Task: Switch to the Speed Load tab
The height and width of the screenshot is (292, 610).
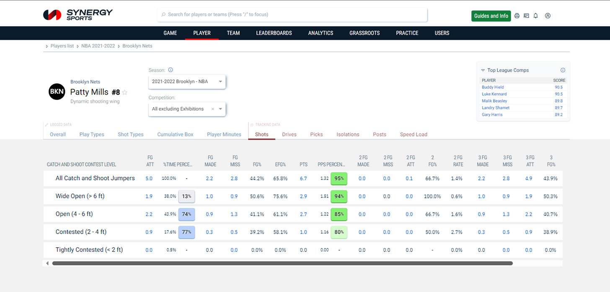Action: click(x=414, y=134)
